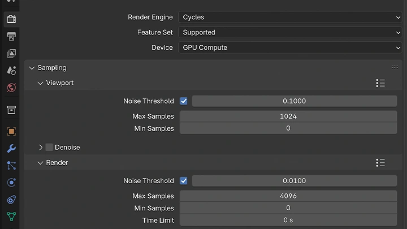Image resolution: width=407 pixels, height=229 pixels.
Task: Open the Feature Set dropdown
Action: coord(290,33)
